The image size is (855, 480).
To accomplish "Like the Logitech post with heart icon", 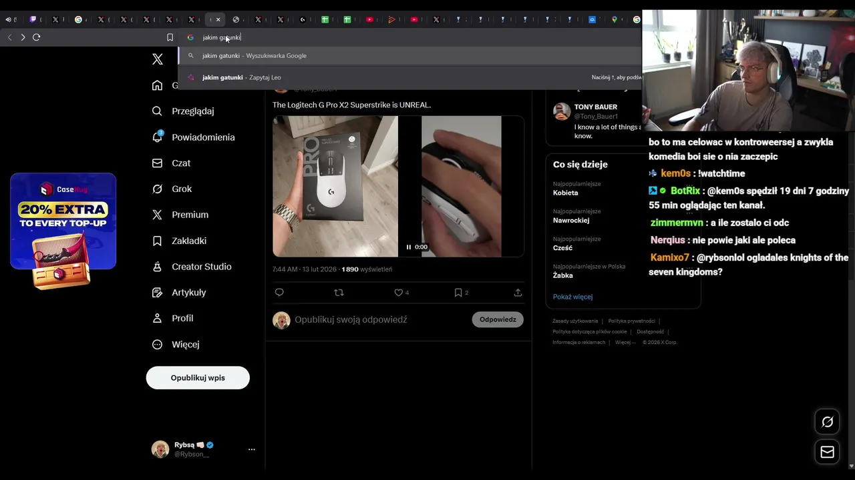I will pyautogui.click(x=399, y=293).
